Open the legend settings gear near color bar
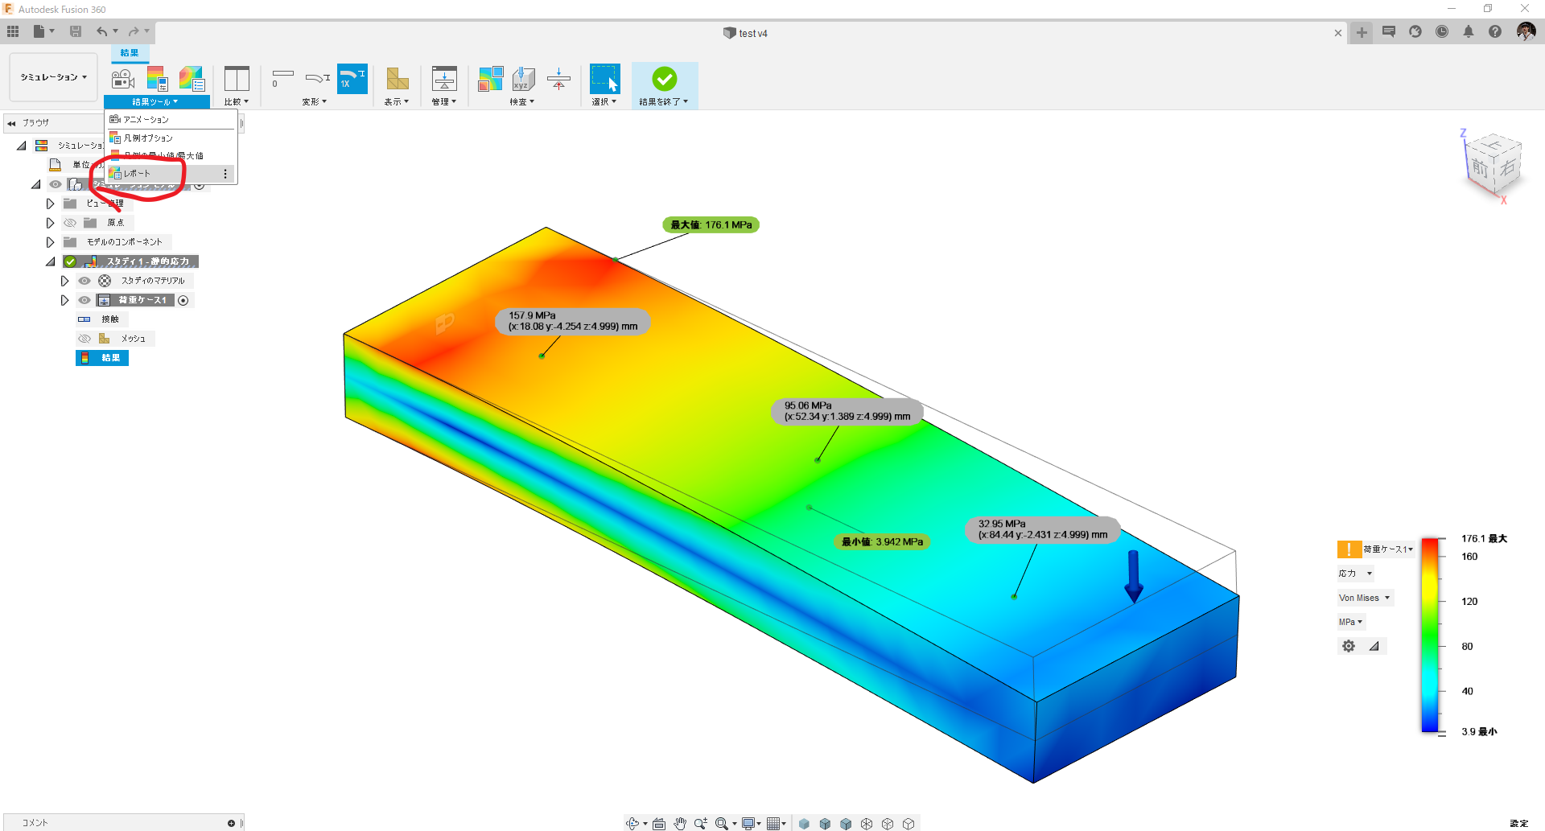Screen dimensions: 1545x831 pyautogui.click(x=1349, y=645)
